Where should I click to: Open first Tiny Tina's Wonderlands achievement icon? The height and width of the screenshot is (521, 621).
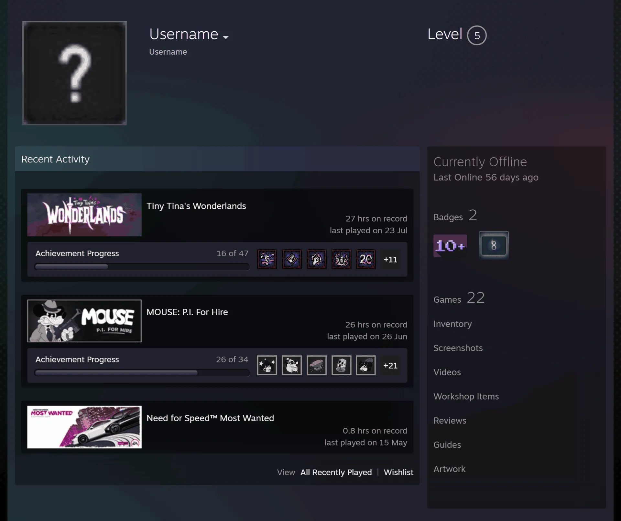pyautogui.click(x=267, y=259)
